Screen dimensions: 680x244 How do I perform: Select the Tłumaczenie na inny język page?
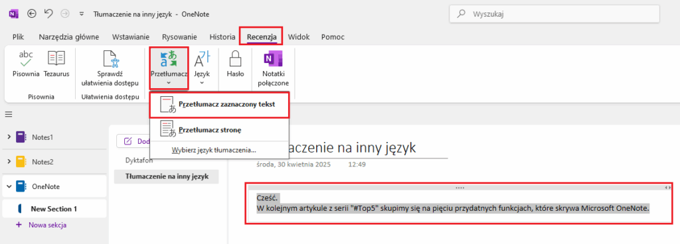point(167,176)
